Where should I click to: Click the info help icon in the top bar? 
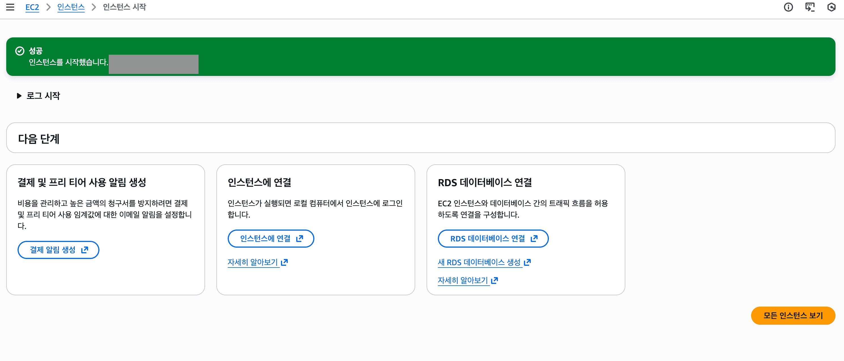point(788,7)
